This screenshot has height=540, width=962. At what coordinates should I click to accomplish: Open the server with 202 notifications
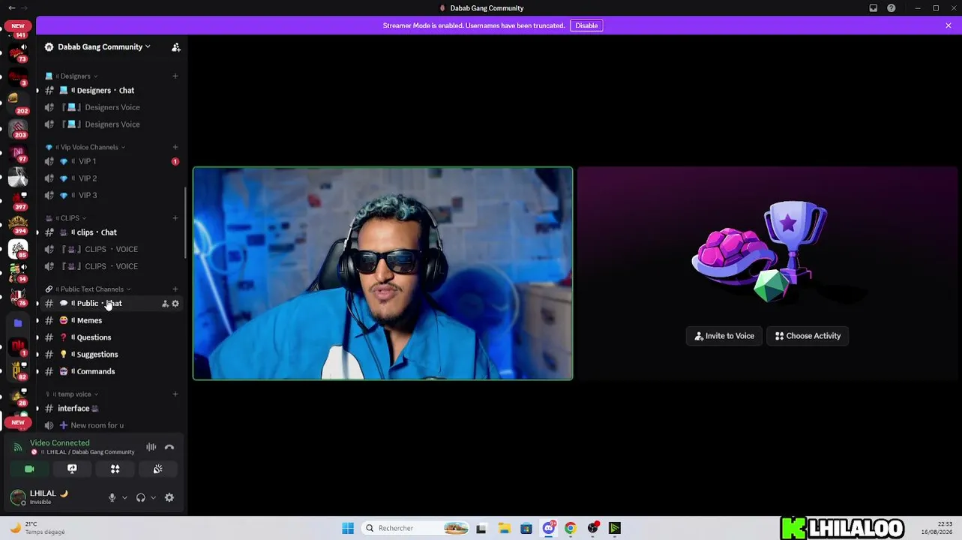(17, 102)
